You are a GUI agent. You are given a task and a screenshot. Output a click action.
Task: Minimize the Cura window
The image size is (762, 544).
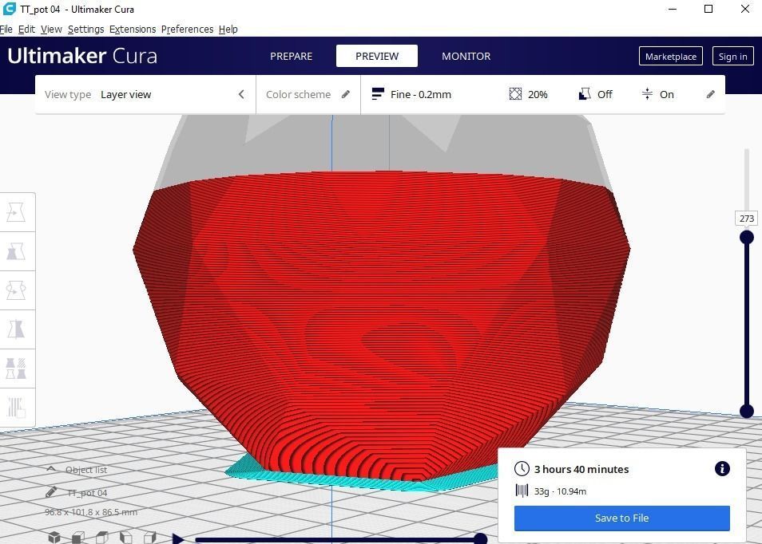click(x=673, y=9)
